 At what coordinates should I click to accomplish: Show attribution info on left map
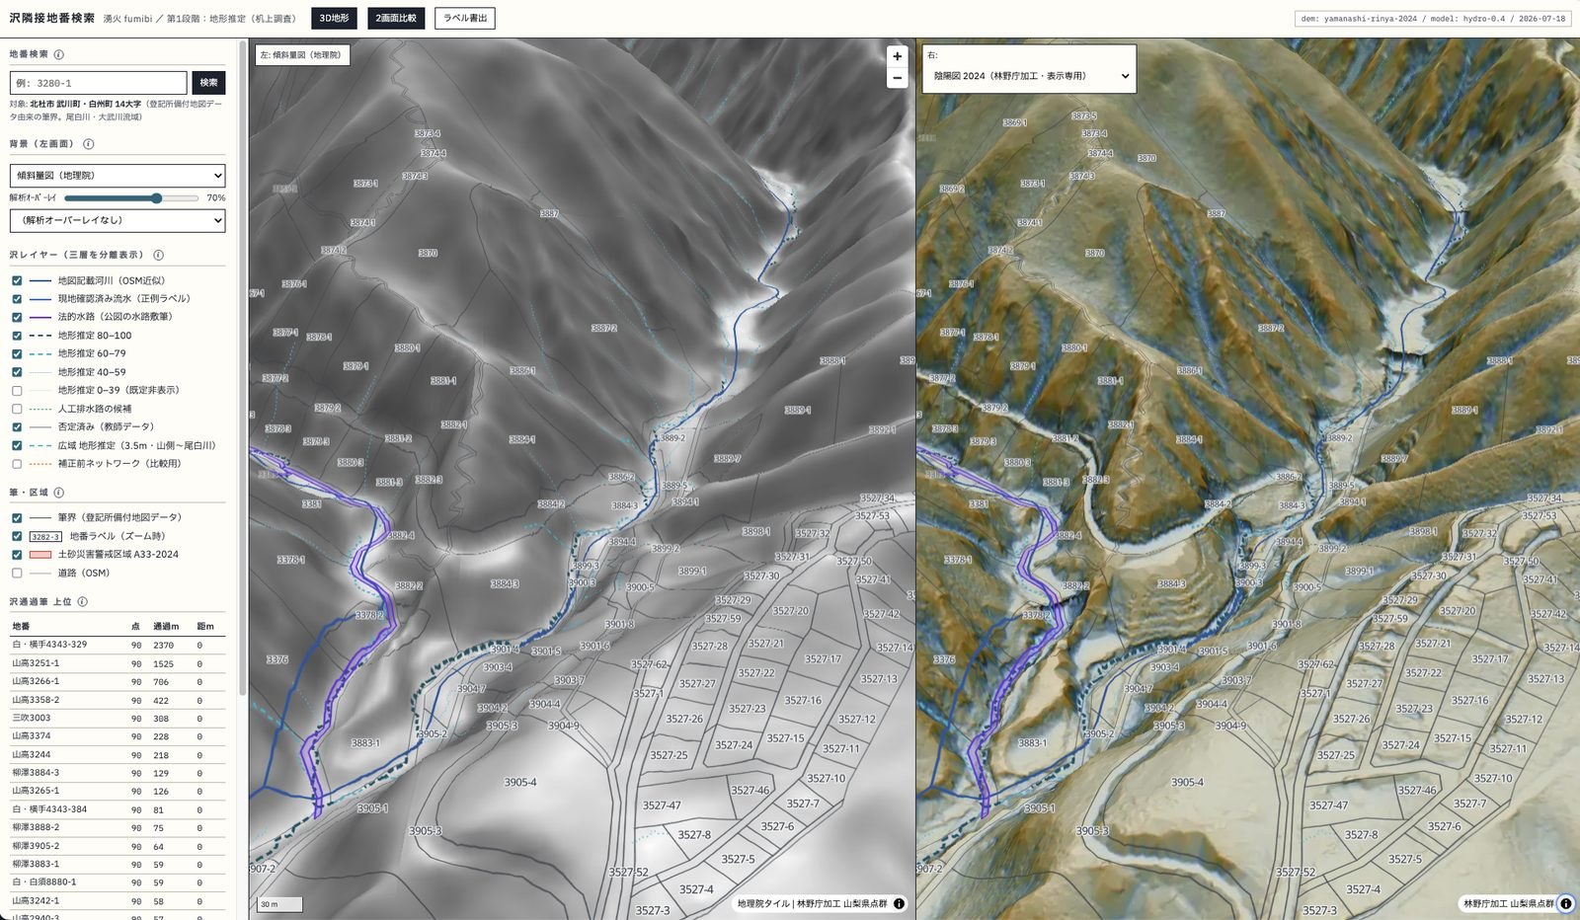[899, 903]
